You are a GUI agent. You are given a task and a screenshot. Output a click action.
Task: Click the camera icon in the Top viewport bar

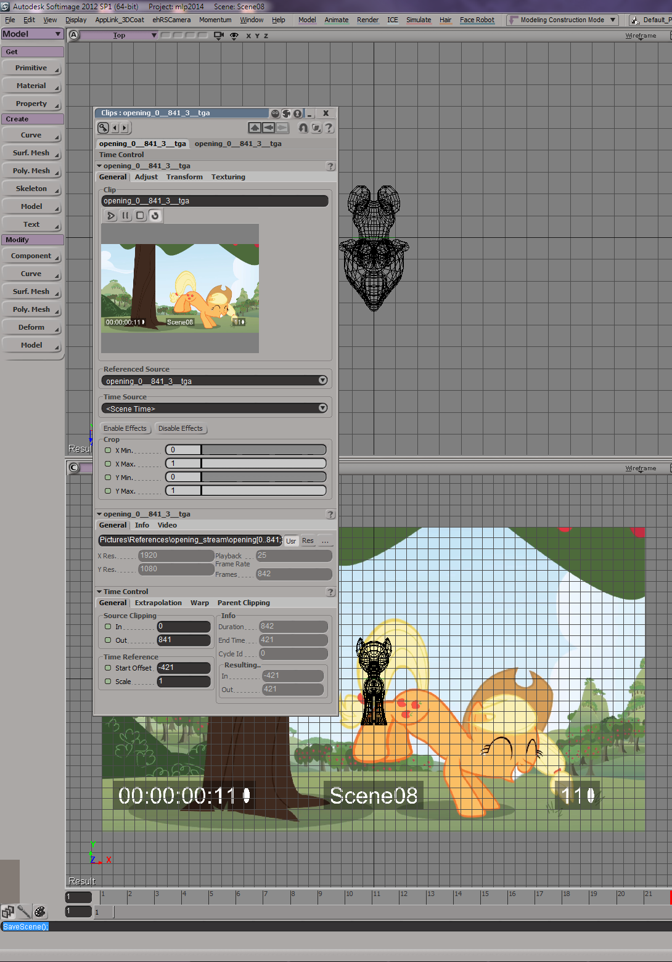218,36
